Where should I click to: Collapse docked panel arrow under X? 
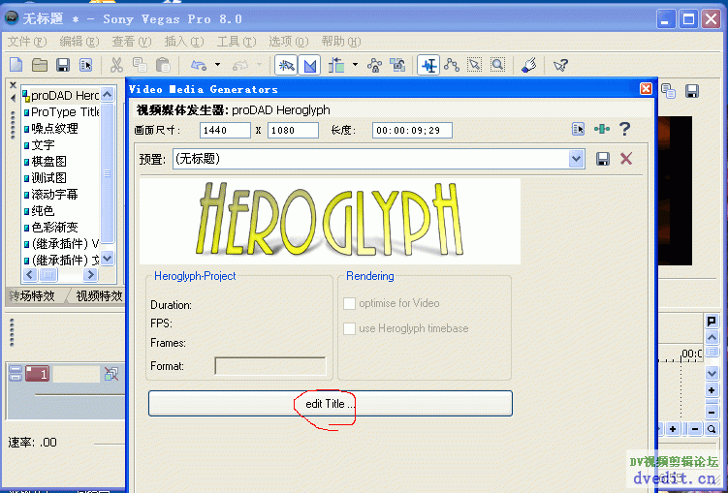pos(13,98)
